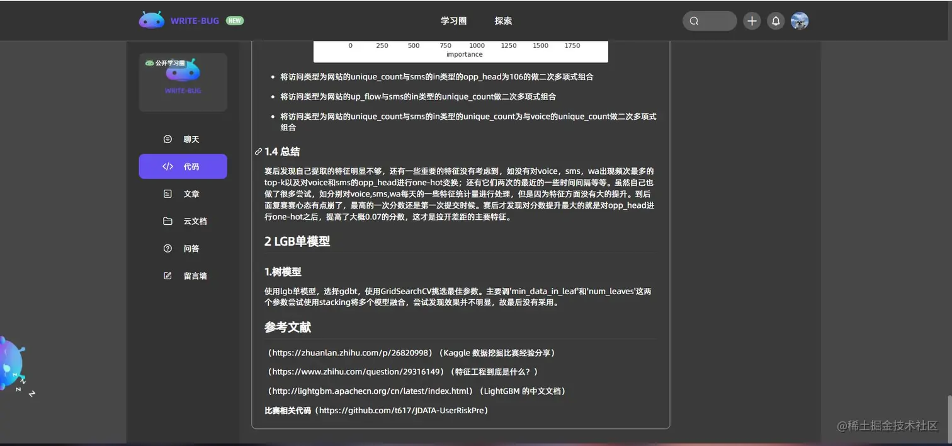Viewport: 952px width, 446px height.
Task: Click the 1.4 总结 heading
Action: (x=282, y=152)
